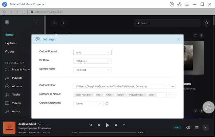
Task: Open the sidebar three-dots menu
Action: click(38, 22)
